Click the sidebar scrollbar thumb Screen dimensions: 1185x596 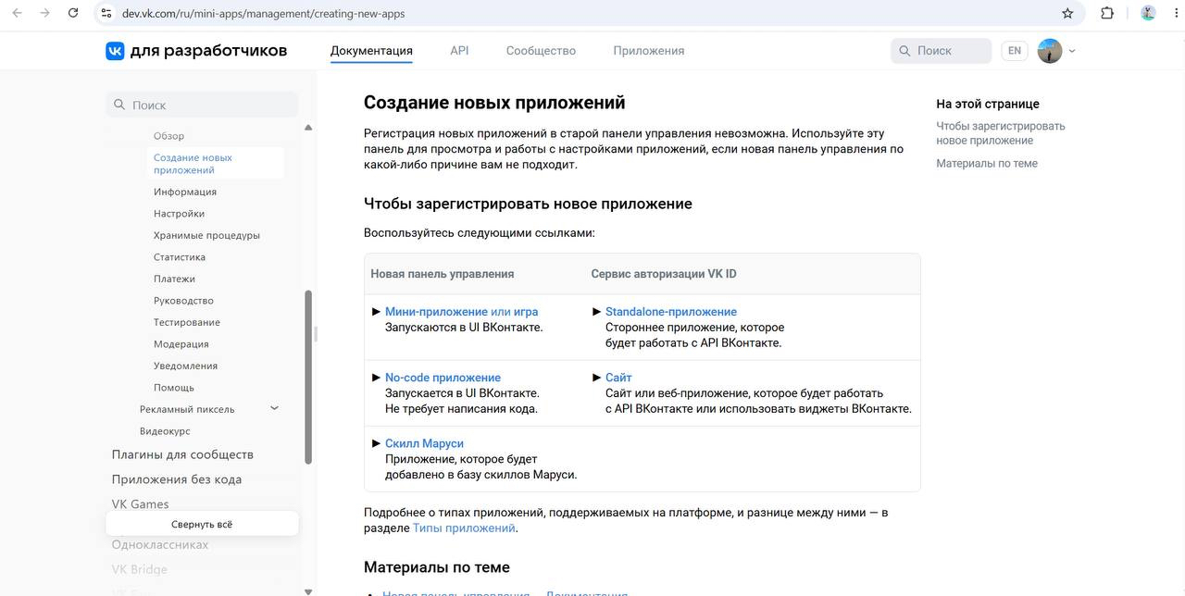tap(308, 377)
